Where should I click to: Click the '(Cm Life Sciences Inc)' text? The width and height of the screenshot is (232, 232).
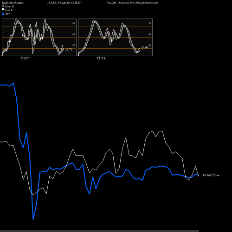pyautogui.click(x=120, y=3)
